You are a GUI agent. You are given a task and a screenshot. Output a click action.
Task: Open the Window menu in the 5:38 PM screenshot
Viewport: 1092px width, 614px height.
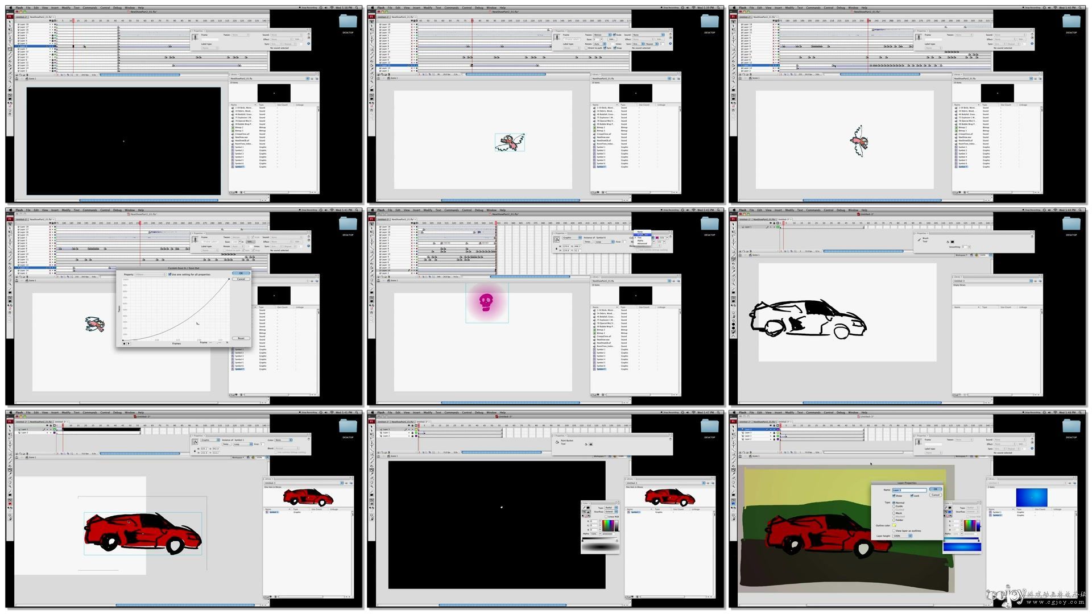point(130,8)
